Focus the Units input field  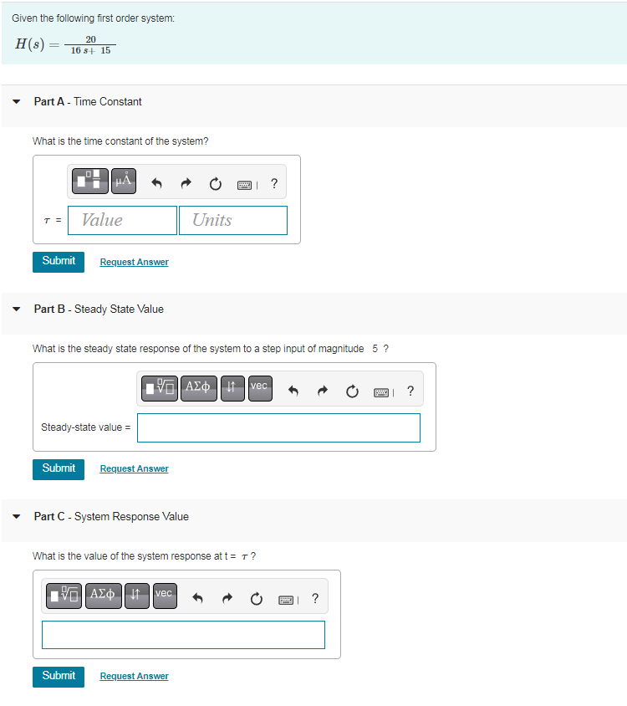tap(233, 221)
